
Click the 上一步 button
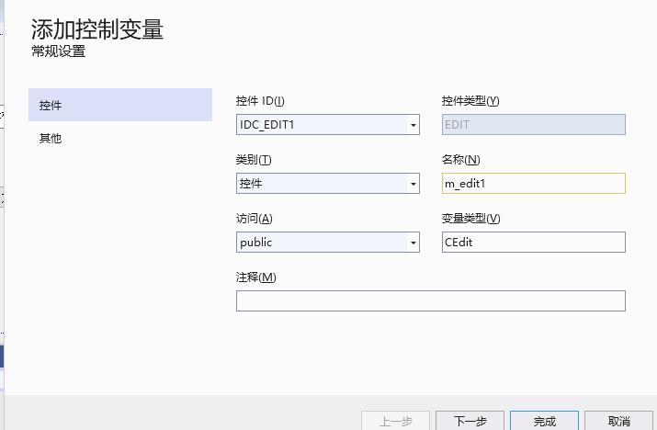(x=395, y=421)
